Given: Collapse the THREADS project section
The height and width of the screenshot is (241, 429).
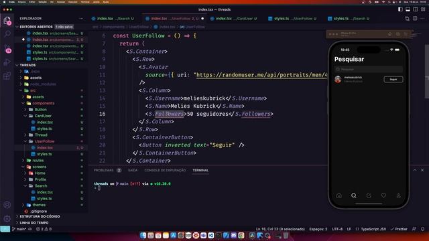Looking at the screenshot, I should [x=27, y=65].
